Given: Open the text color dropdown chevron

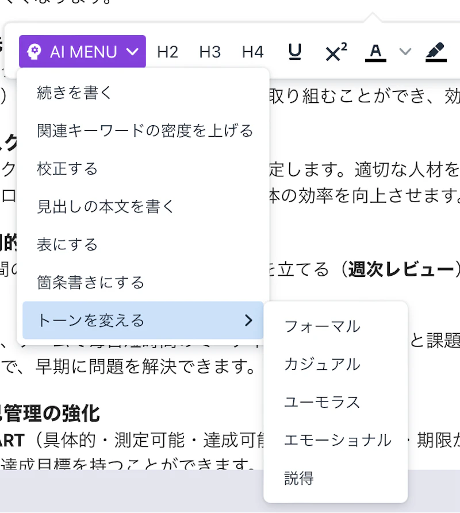Looking at the screenshot, I should [405, 51].
